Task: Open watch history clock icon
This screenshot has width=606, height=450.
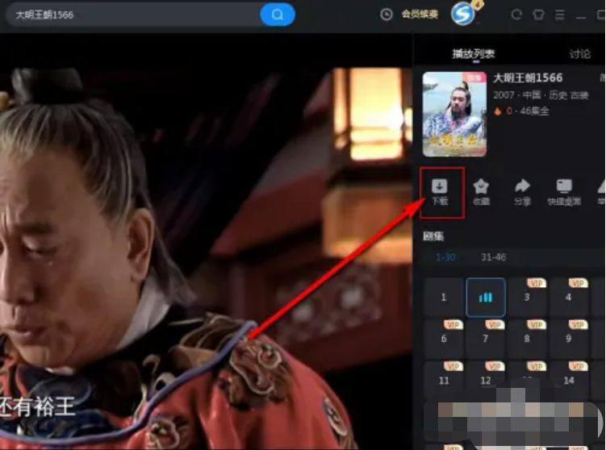Action: (387, 15)
